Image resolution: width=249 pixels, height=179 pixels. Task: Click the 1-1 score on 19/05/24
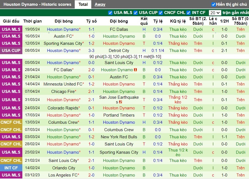tap(91, 29)
